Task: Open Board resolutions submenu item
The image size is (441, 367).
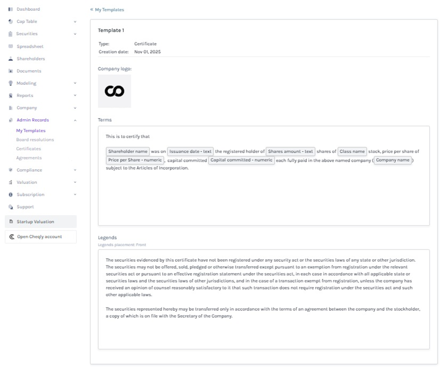Action: point(35,140)
